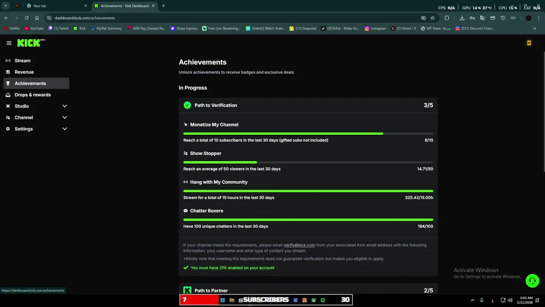Open the green support chat bubble
Screen dimensions: 545x307
coord(532,280)
